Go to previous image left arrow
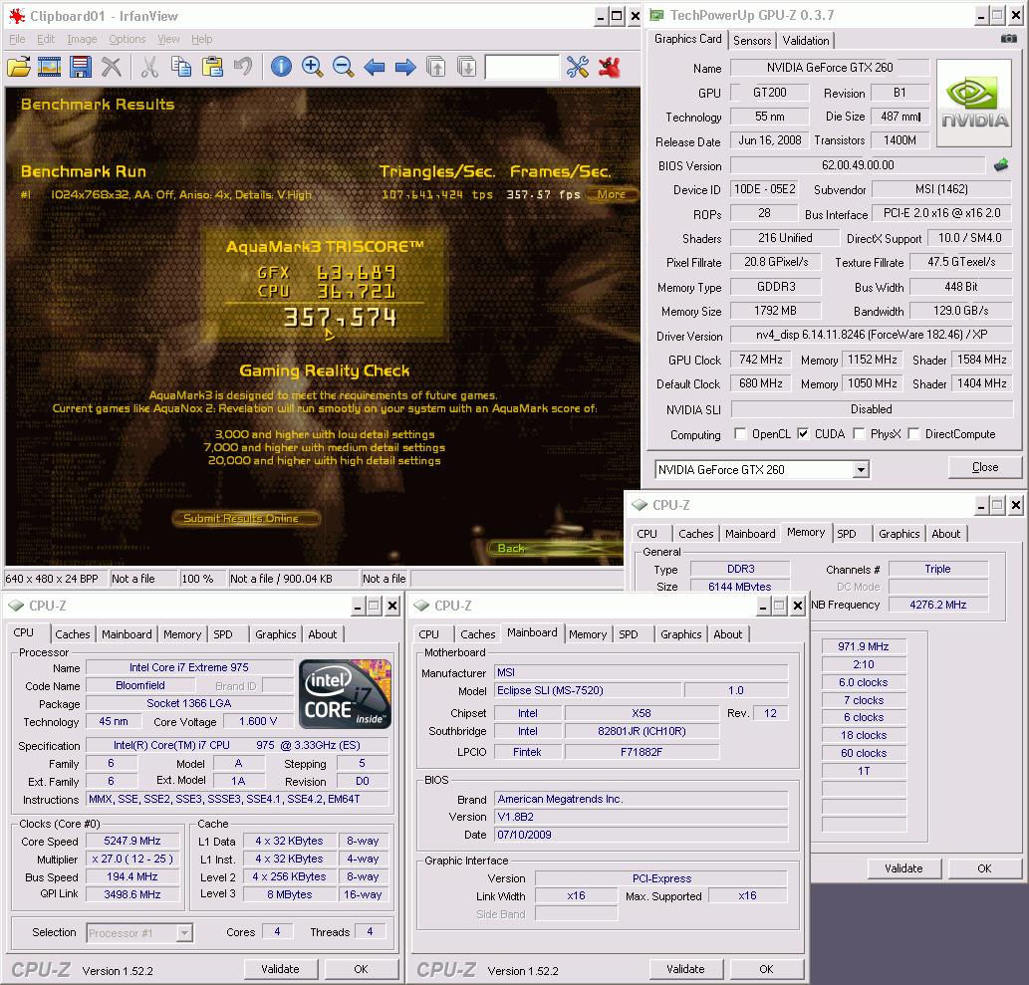This screenshot has height=985, width=1029. 375,67
